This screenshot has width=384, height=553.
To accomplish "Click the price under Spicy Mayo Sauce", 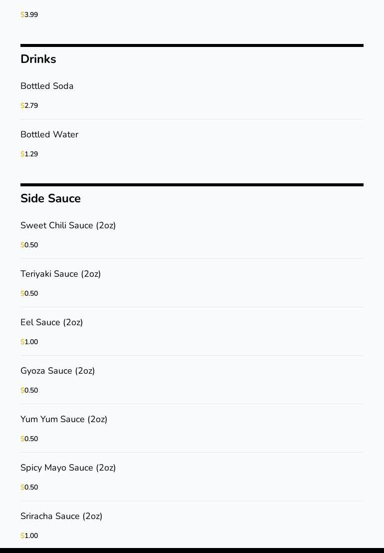I will [x=29, y=487].
